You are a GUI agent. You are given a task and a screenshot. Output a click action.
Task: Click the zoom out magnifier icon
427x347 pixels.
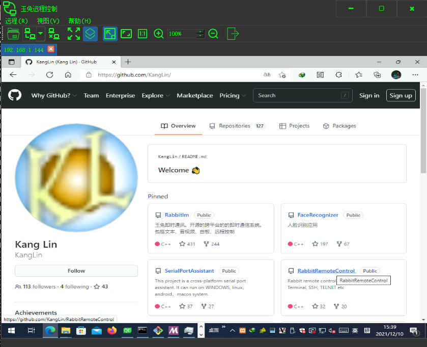pyautogui.click(x=213, y=34)
